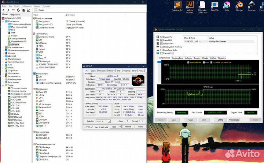Switch to Избранное tab in AIDA64

tap(14, 15)
